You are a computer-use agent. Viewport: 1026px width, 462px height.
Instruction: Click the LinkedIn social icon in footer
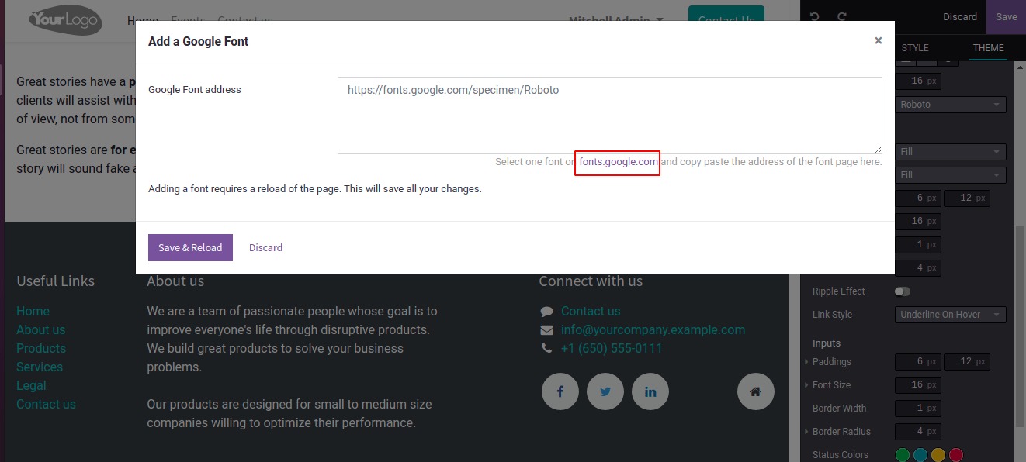coord(650,391)
